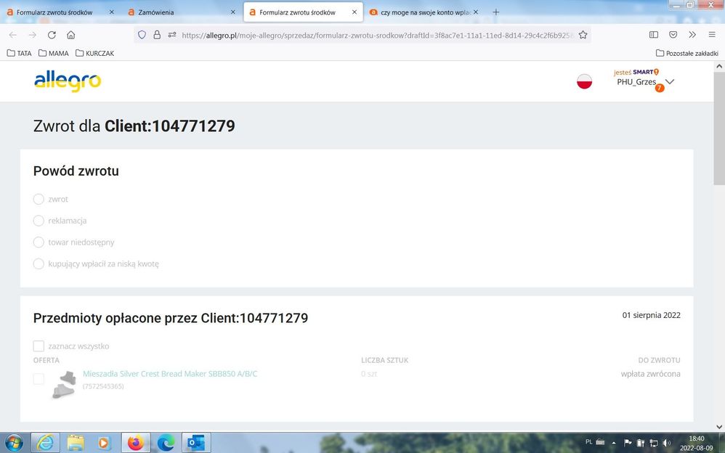
Task: Click the Allegro logo
Action: (67, 81)
